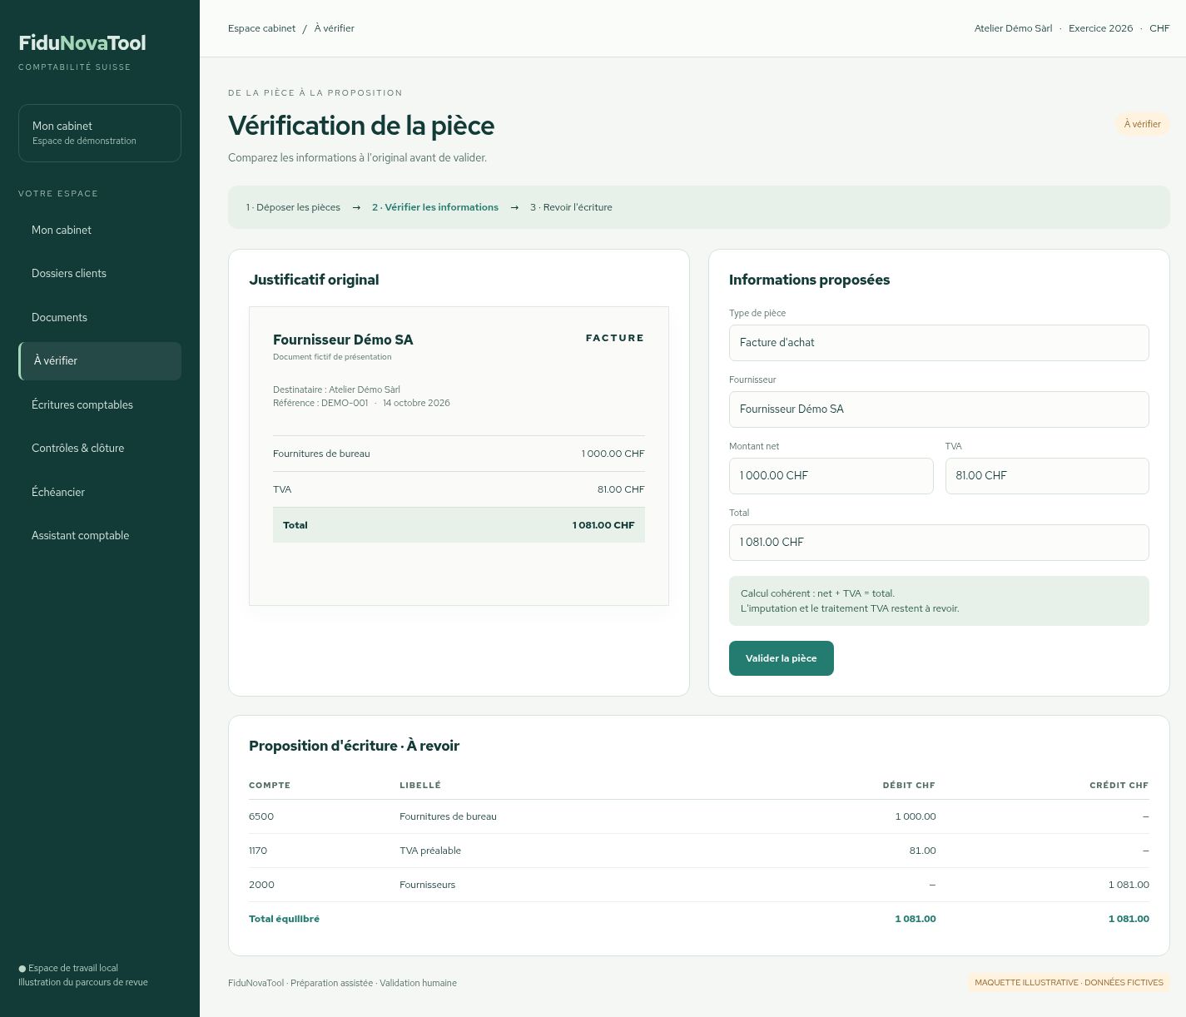Click the FiduNovaTool logo
1186x1017 pixels.
82,42
